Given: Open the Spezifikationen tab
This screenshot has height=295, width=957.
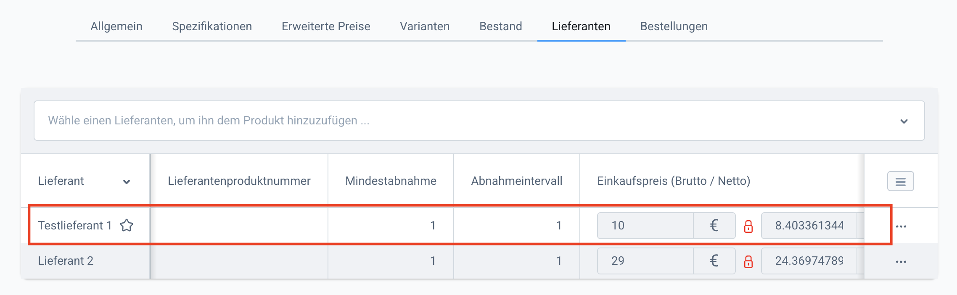Looking at the screenshot, I should pyautogui.click(x=212, y=26).
